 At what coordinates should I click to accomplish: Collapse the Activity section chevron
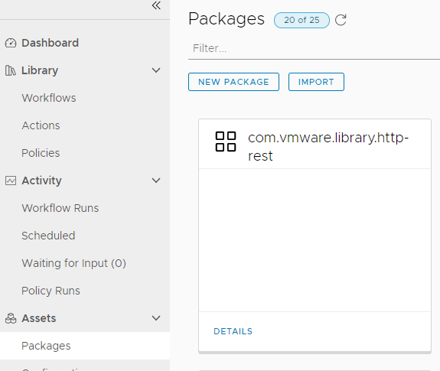tap(156, 181)
